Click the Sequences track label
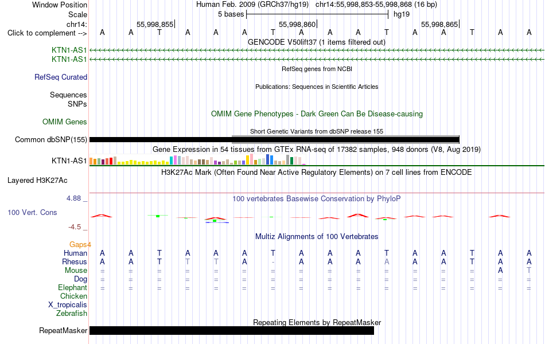 pos(68,95)
